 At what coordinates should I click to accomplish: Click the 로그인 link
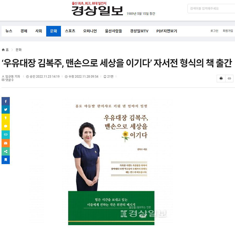tap(214, 31)
